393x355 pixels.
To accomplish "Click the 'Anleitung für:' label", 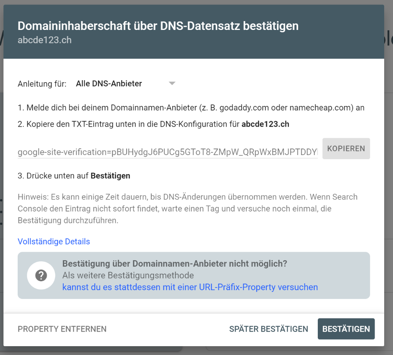I will coord(42,84).
